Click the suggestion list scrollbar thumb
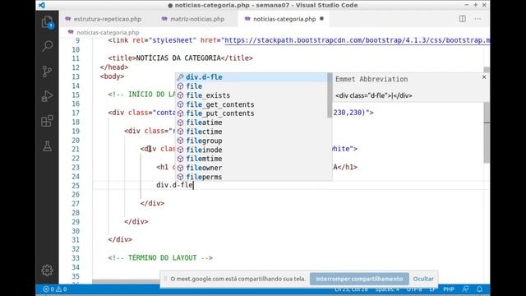 point(330,95)
